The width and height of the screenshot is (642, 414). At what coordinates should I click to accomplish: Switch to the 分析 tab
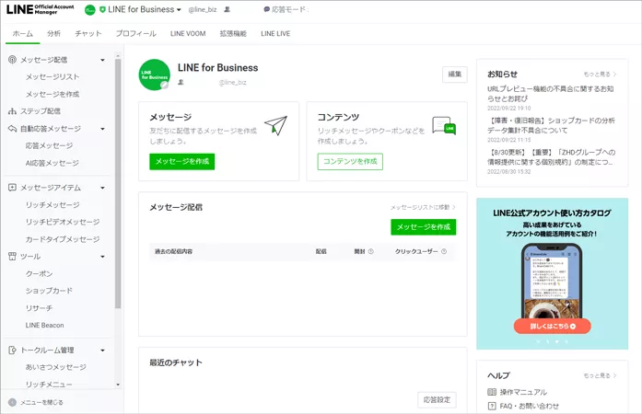[x=54, y=33]
